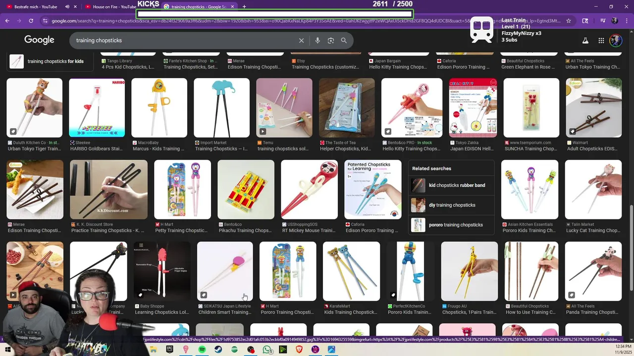
Task: Select the training chopsticks Google Search tab
Action: click(200, 7)
